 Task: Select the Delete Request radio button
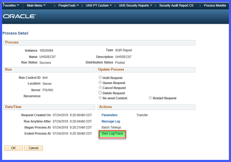(x=100, y=93)
